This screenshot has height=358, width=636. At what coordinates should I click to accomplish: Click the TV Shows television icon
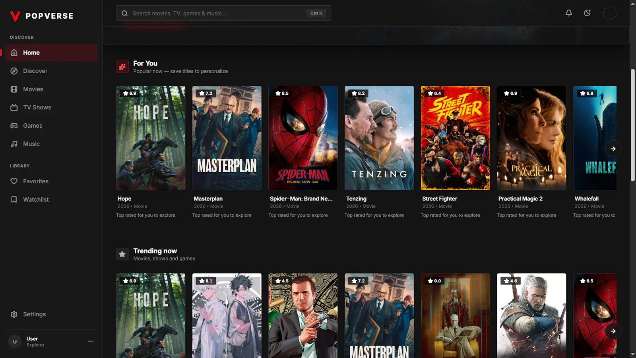(x=14, y=107)
